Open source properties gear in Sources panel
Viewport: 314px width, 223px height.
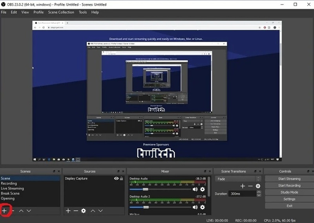[84, 211]
